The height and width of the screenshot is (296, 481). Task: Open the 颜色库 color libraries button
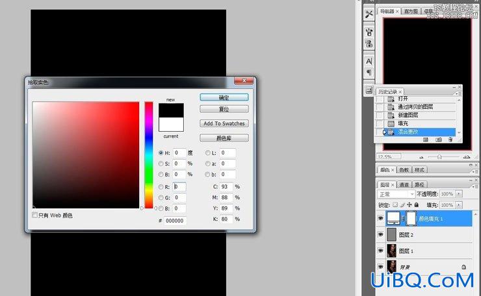click(x=224, y=138)
